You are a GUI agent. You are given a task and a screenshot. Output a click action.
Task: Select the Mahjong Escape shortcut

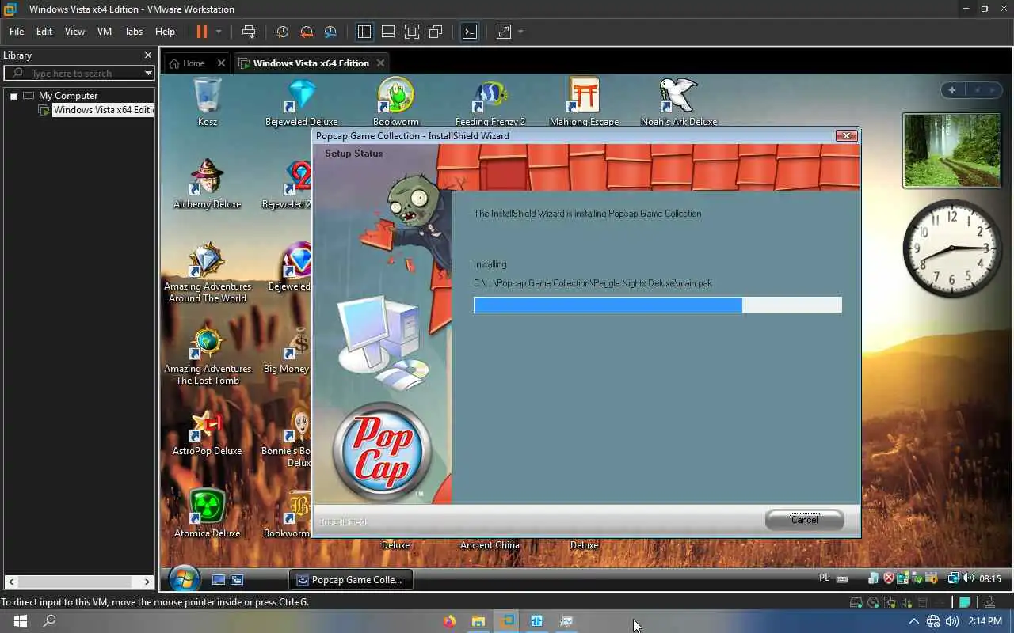pyautogui.click(x=584, y=101)
